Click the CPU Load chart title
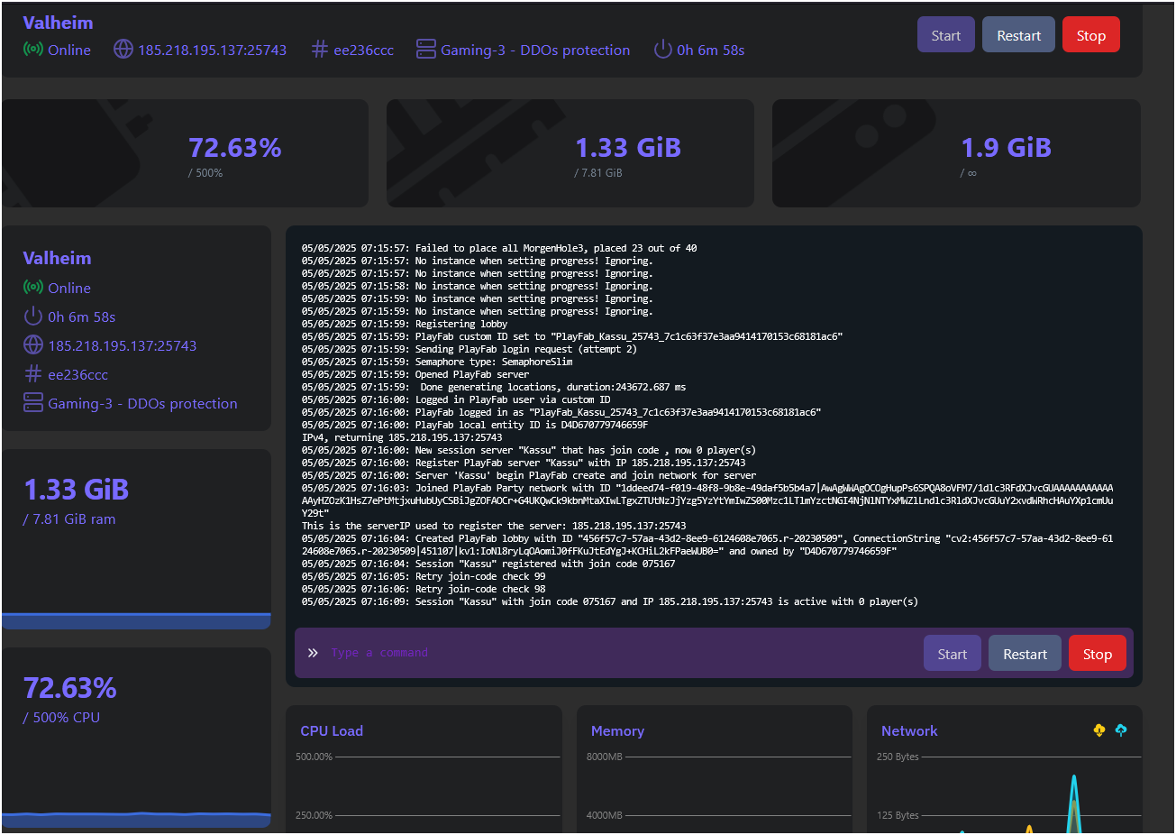The width and height of the screenshot is (1176, 835). coord(332,731)
